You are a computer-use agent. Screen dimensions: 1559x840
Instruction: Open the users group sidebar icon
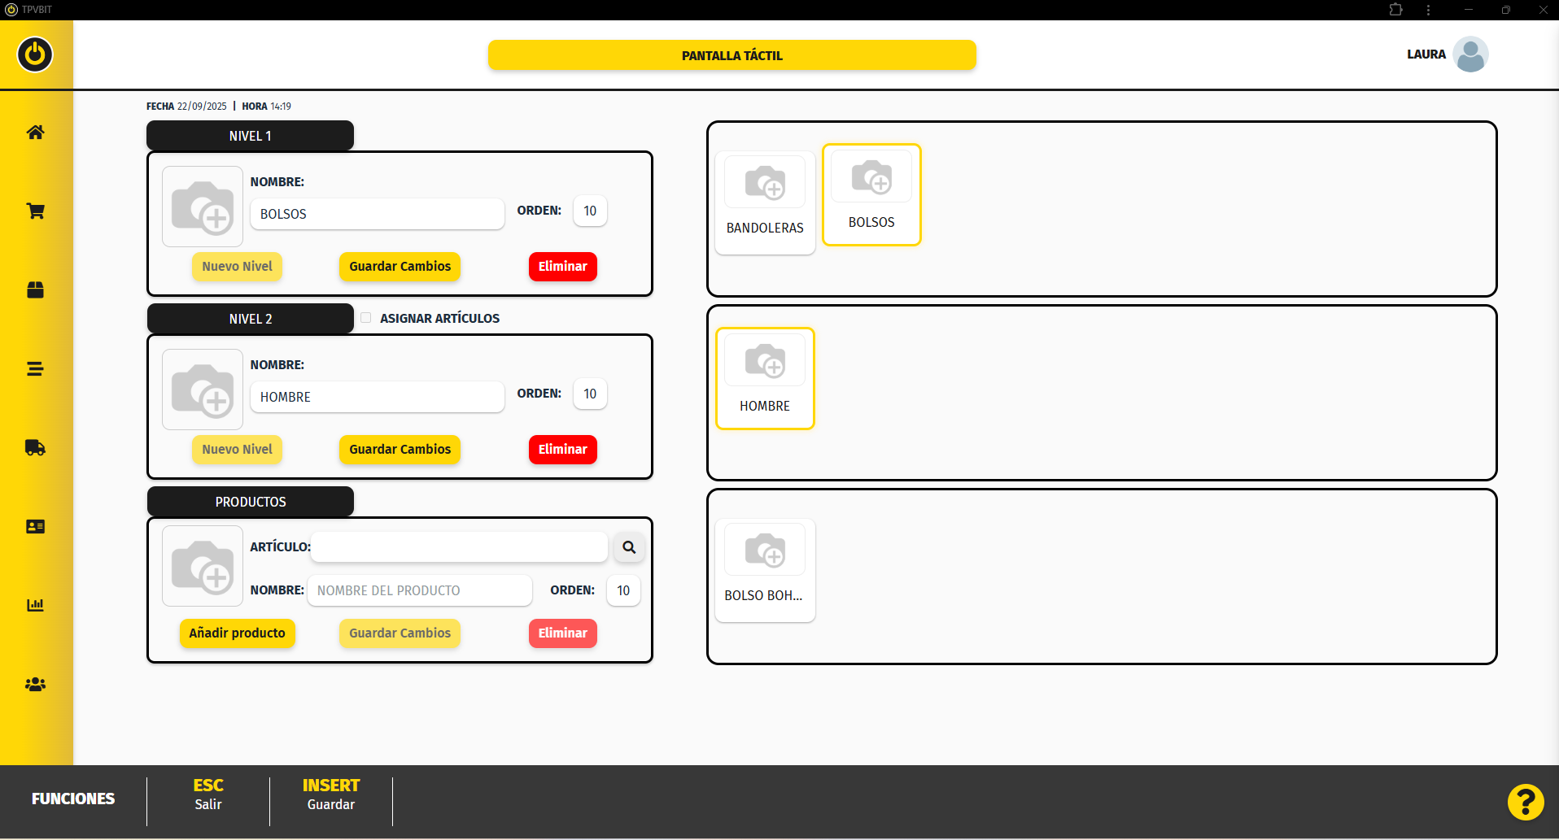35,685
